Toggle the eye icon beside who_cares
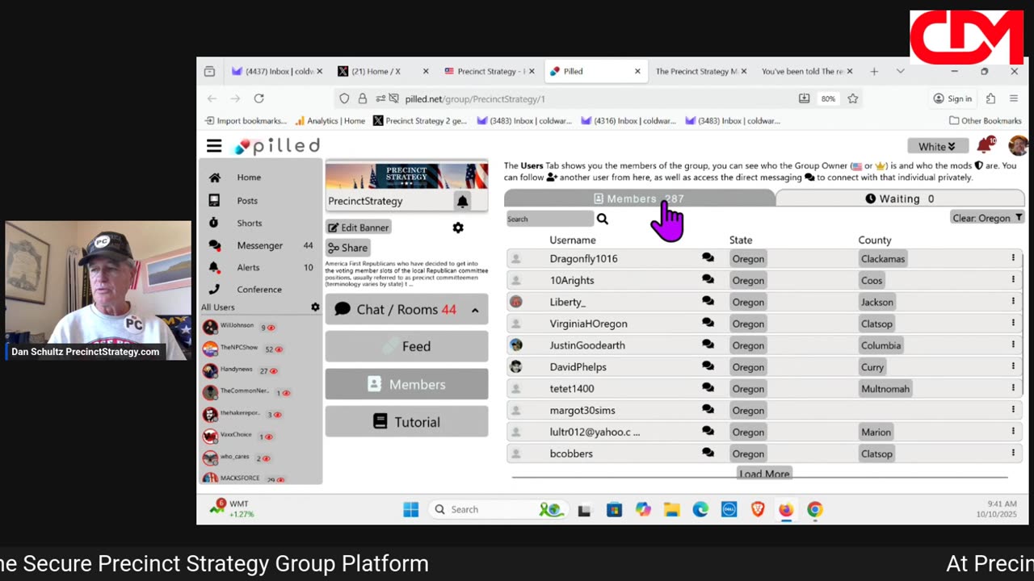 [267, 458]
